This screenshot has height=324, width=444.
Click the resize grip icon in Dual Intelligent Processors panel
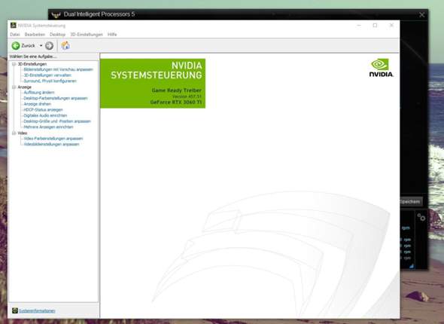pos(412,266)
